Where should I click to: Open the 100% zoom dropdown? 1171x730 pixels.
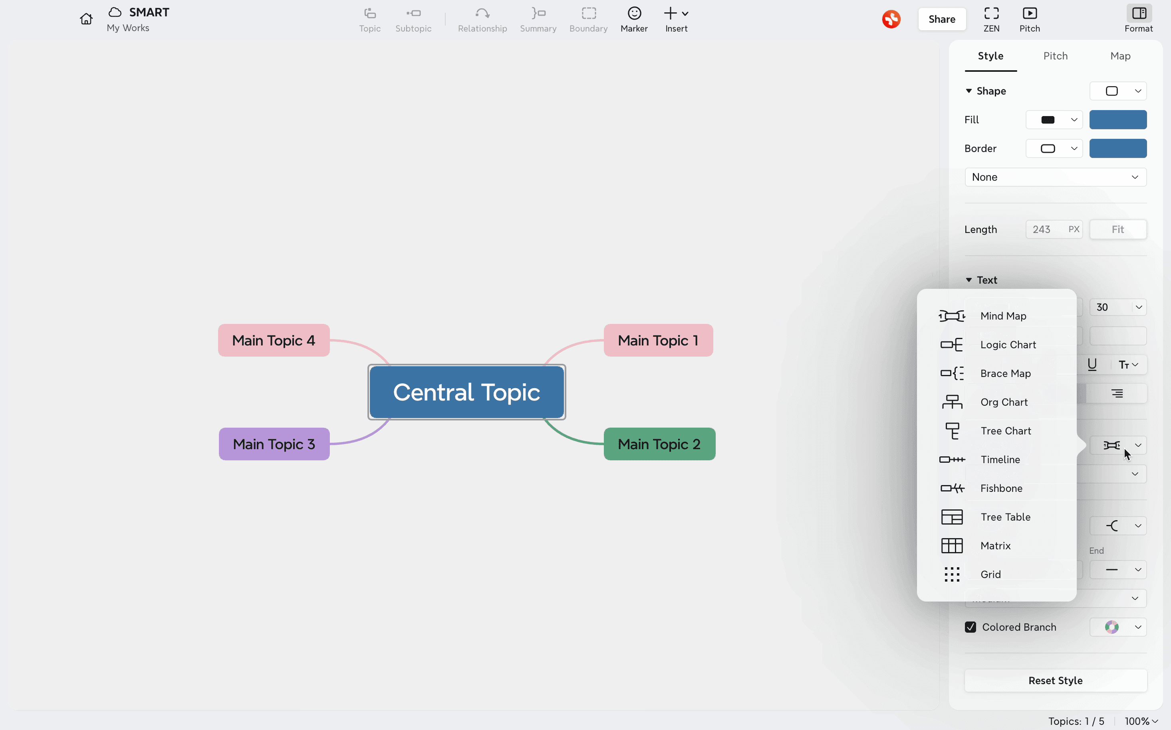point(1141,721)
